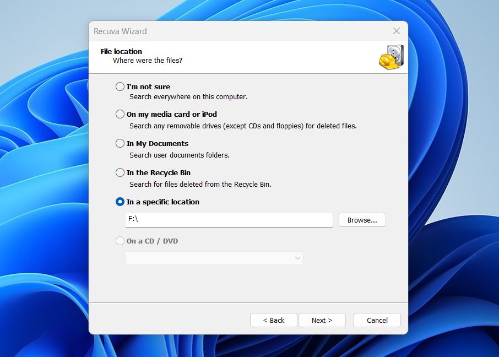Click the F:\ location input field
499x357 pixels.
(x=229, y=220)
